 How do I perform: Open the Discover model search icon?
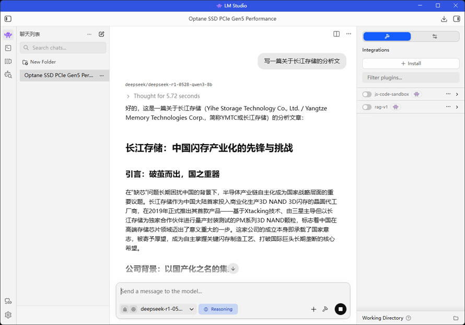pyautogui.click(x=8, y=75)
